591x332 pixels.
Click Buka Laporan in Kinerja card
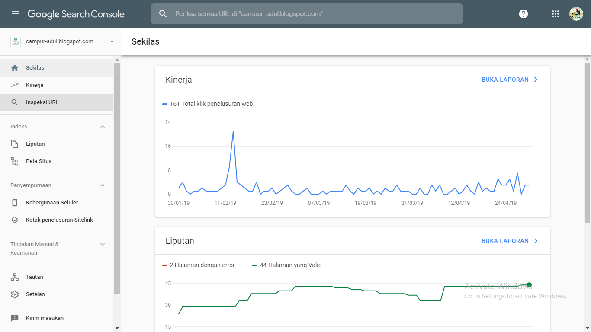click(x=510, y=80)
